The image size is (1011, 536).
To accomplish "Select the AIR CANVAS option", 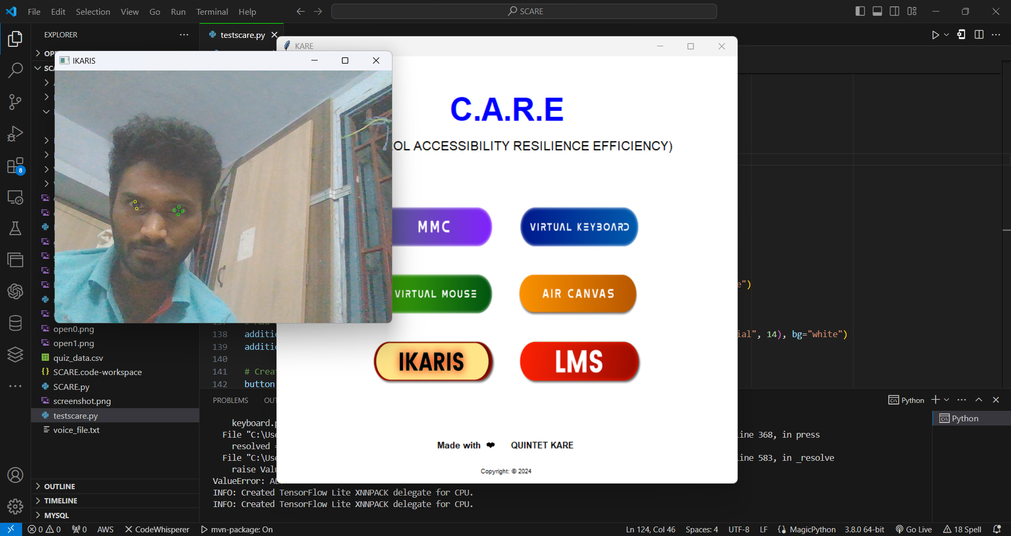I will tap(577, 294).
